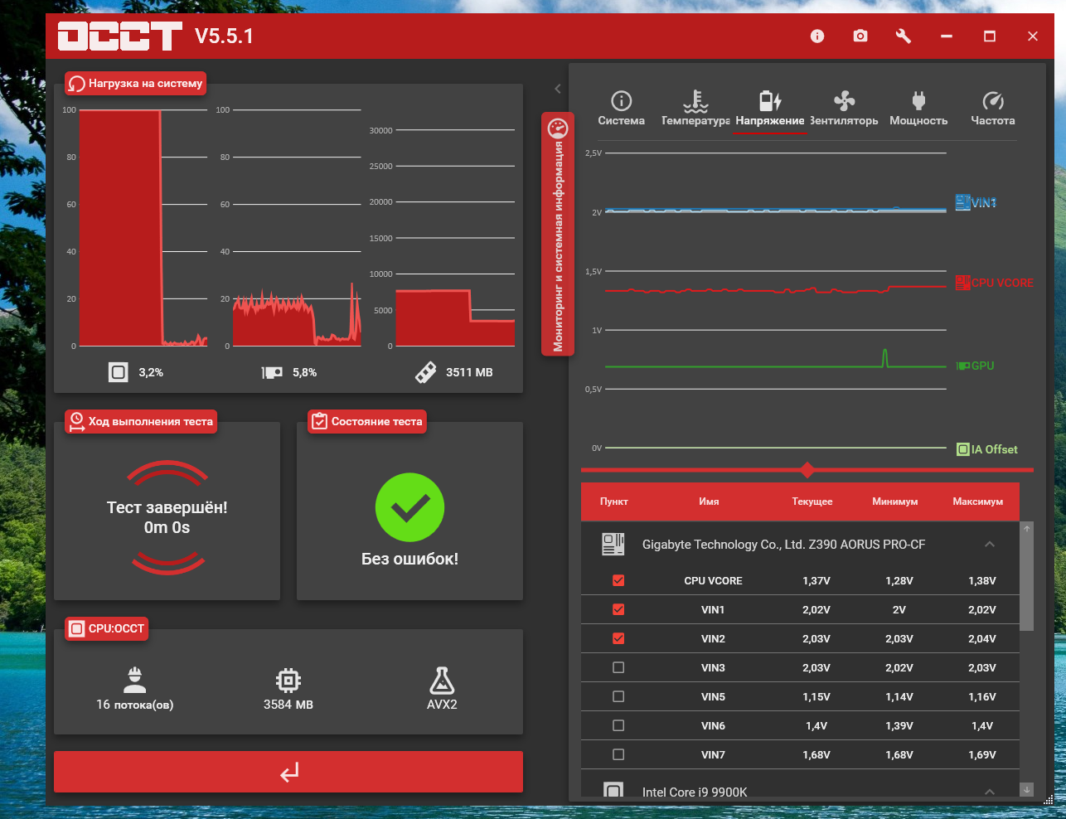This screenshot has width=1066, height=819.
Task: Sort by the Минимум column header
Action: 895,502
